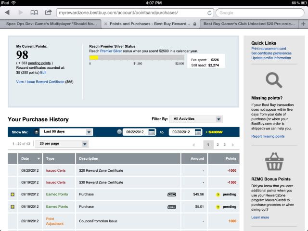The width and height of the screenshot is (308, 231).
Task: Switch to Best Buy Gamer's Club tab
Action: tap(249, 24)
